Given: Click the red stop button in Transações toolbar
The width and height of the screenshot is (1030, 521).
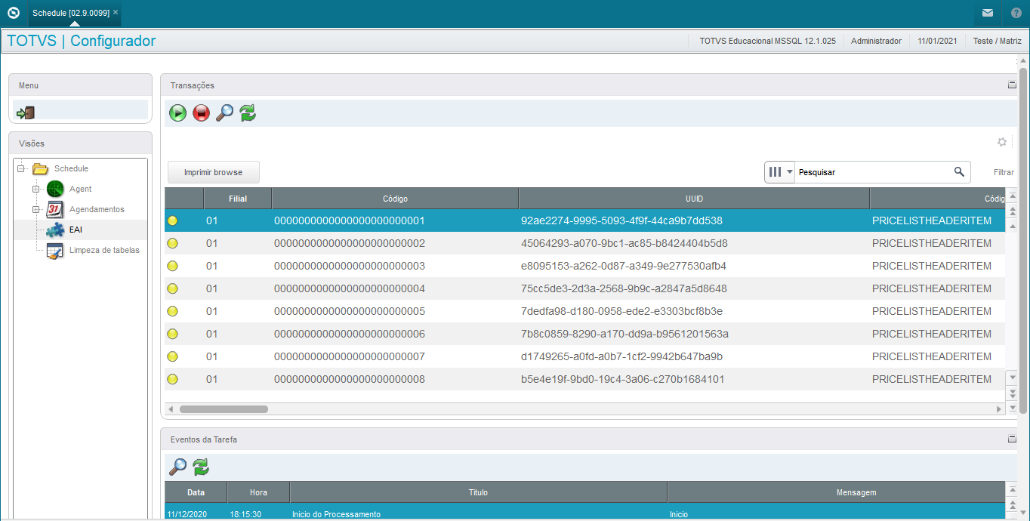Looking at the screenshot, I should click(x=202, y=113).
